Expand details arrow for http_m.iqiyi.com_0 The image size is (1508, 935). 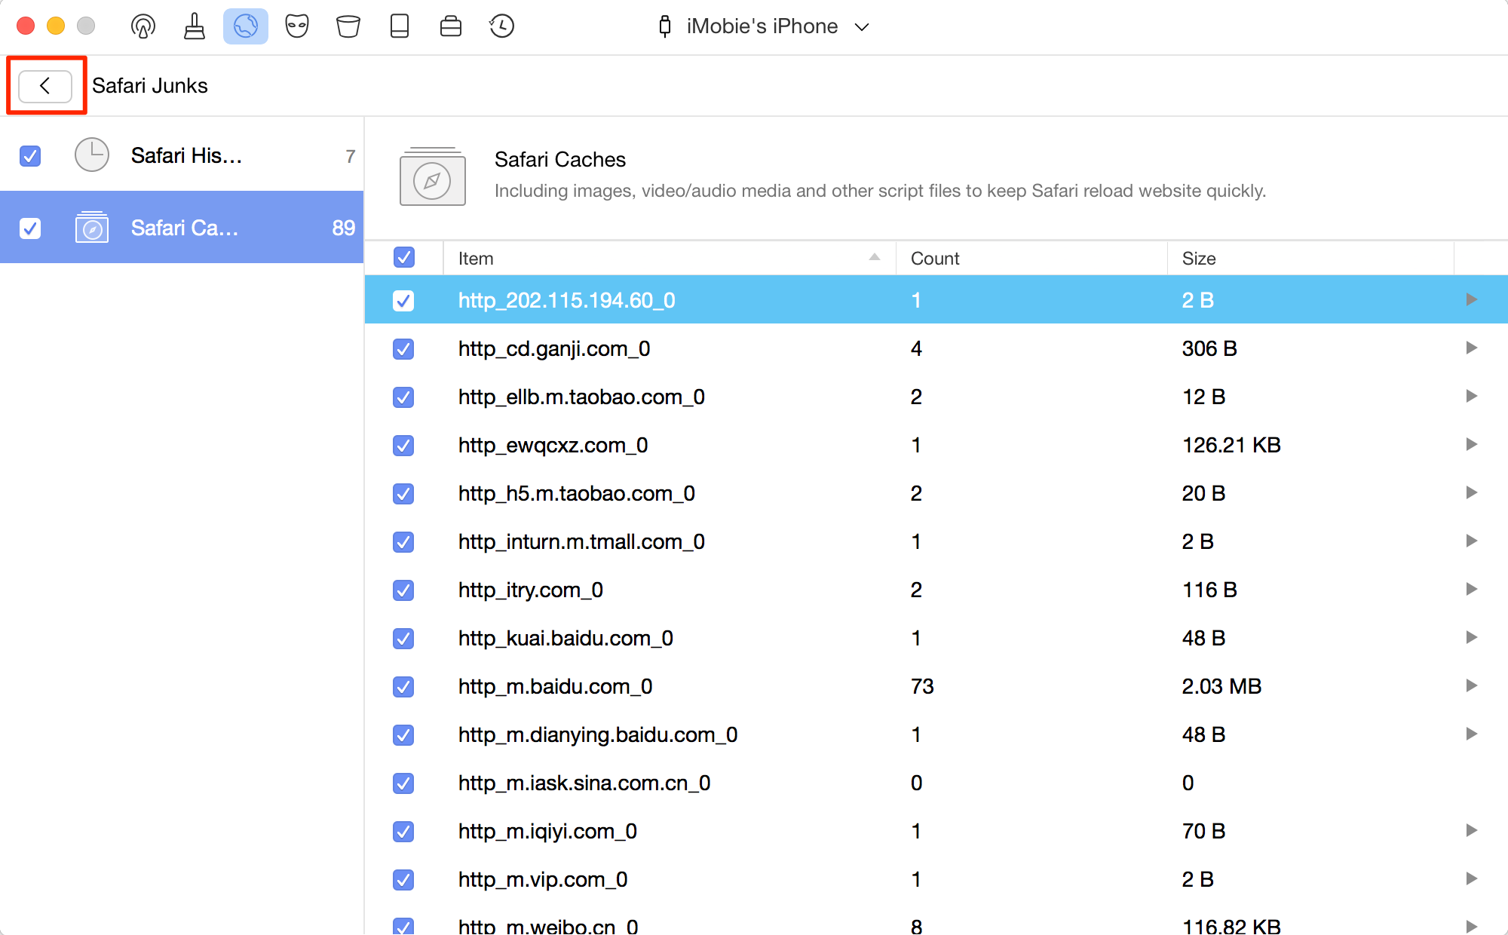tap(1471, 830)
